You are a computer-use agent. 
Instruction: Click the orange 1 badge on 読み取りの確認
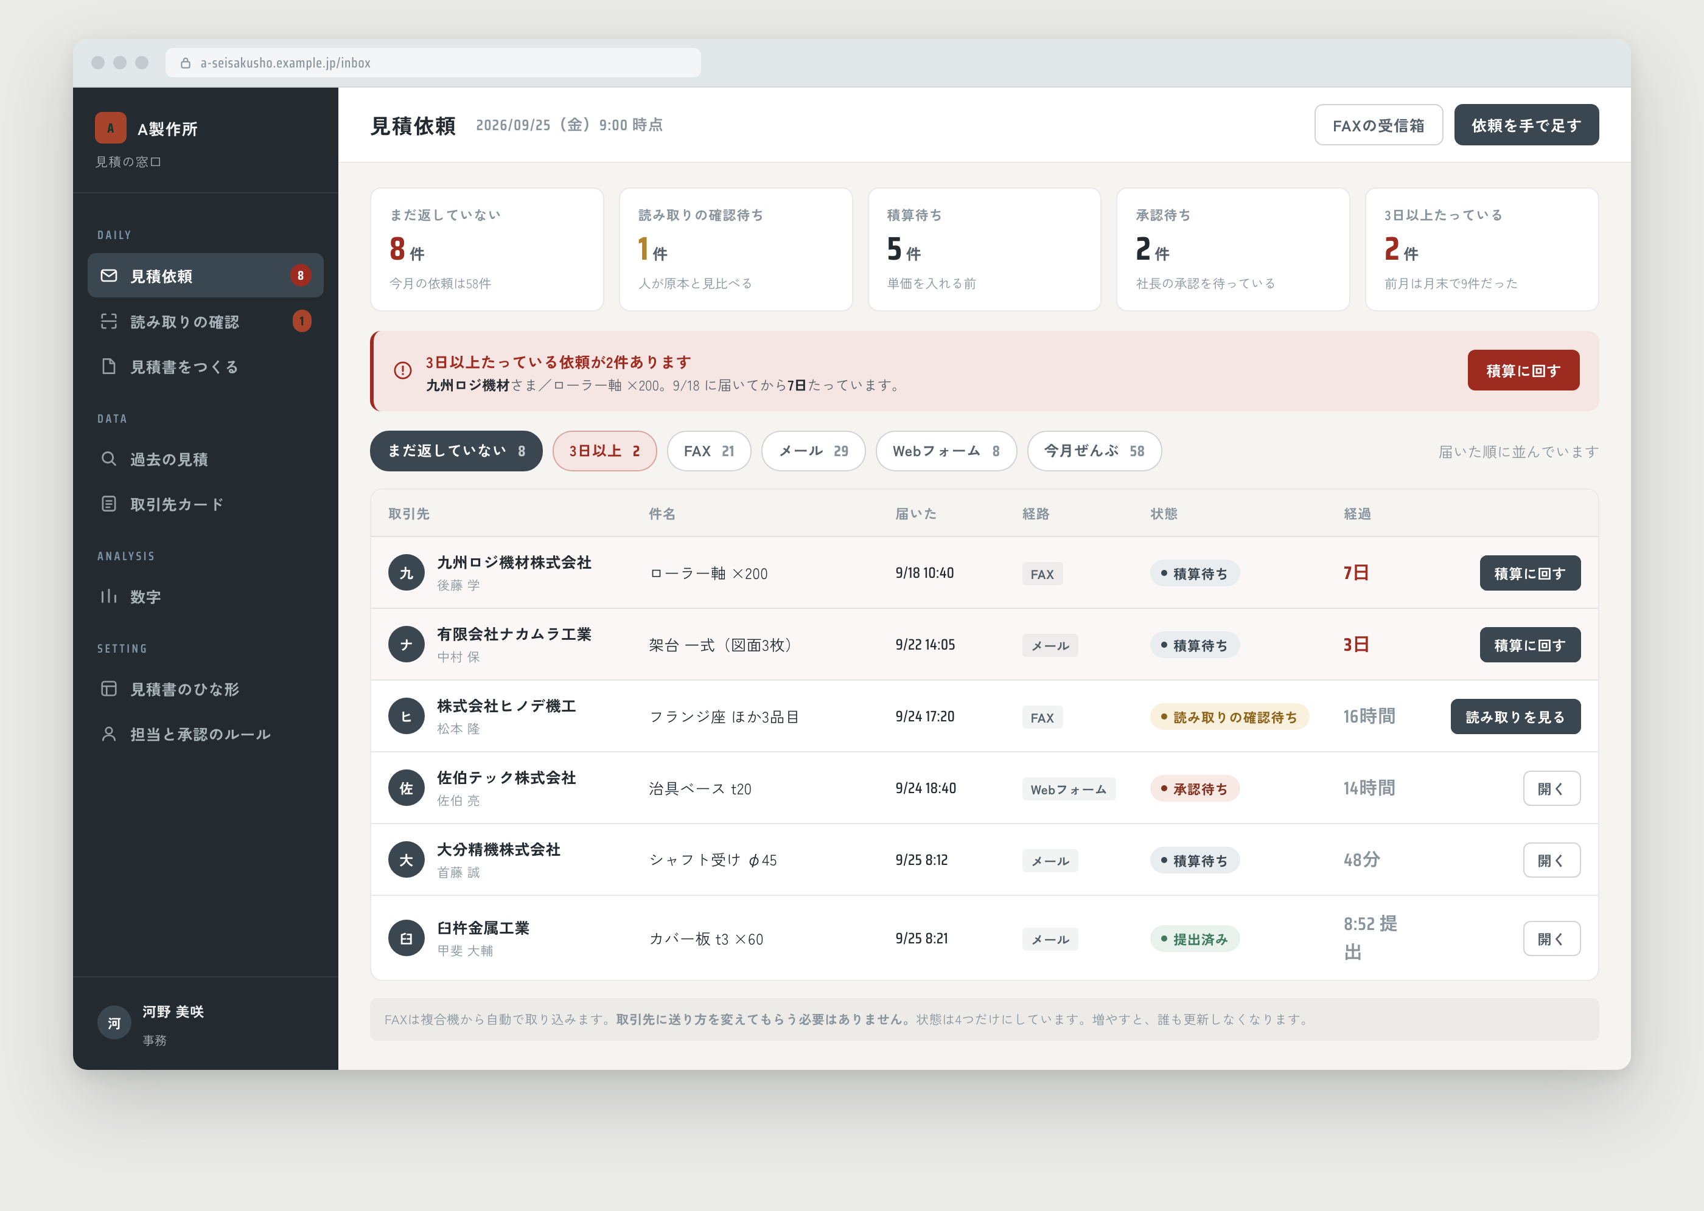pos(301,321)
